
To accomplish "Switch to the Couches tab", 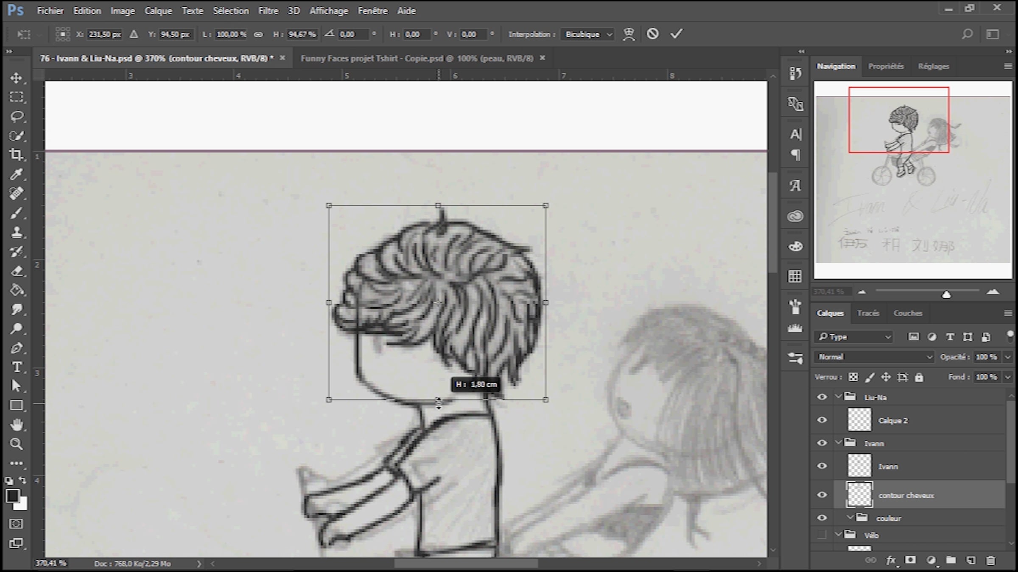I will pos(907,313).
